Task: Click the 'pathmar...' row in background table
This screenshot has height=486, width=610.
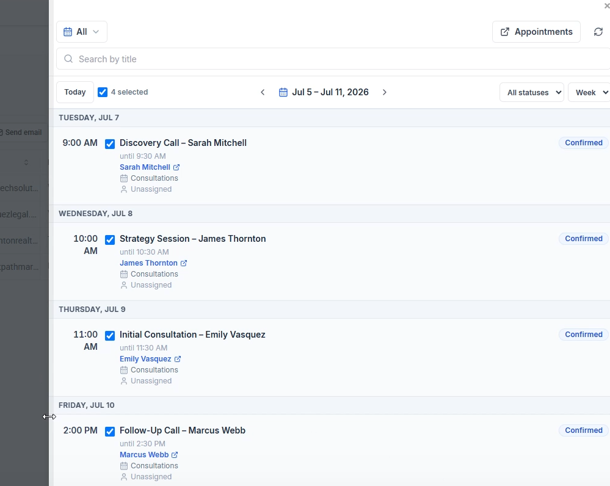Action: [x=20, y=267]
